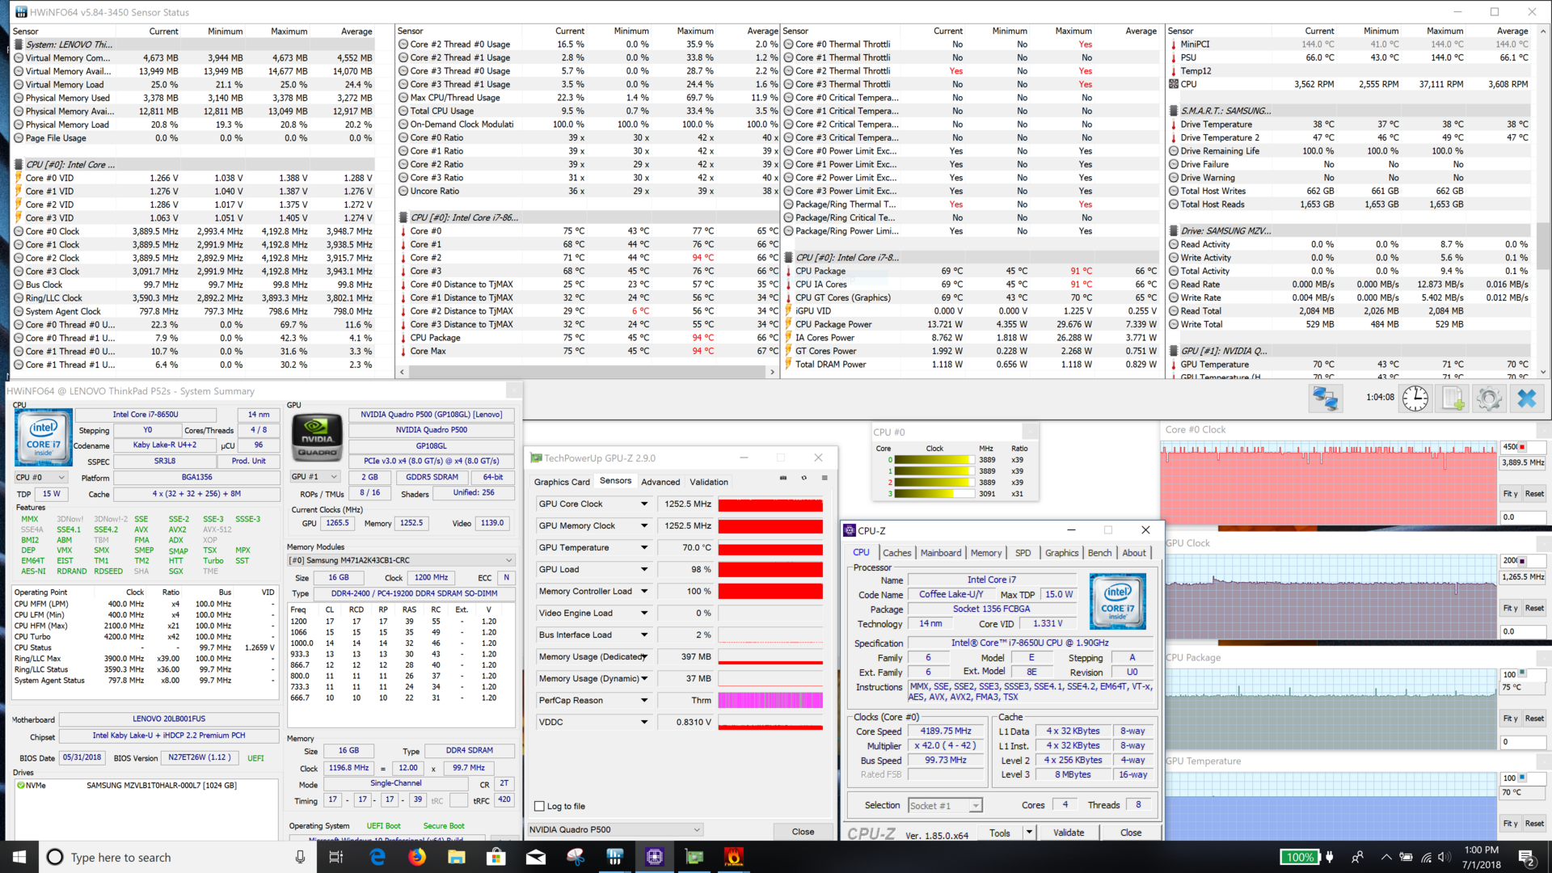
Task: Open Task View from the taskbar
Action: point(335,857)
